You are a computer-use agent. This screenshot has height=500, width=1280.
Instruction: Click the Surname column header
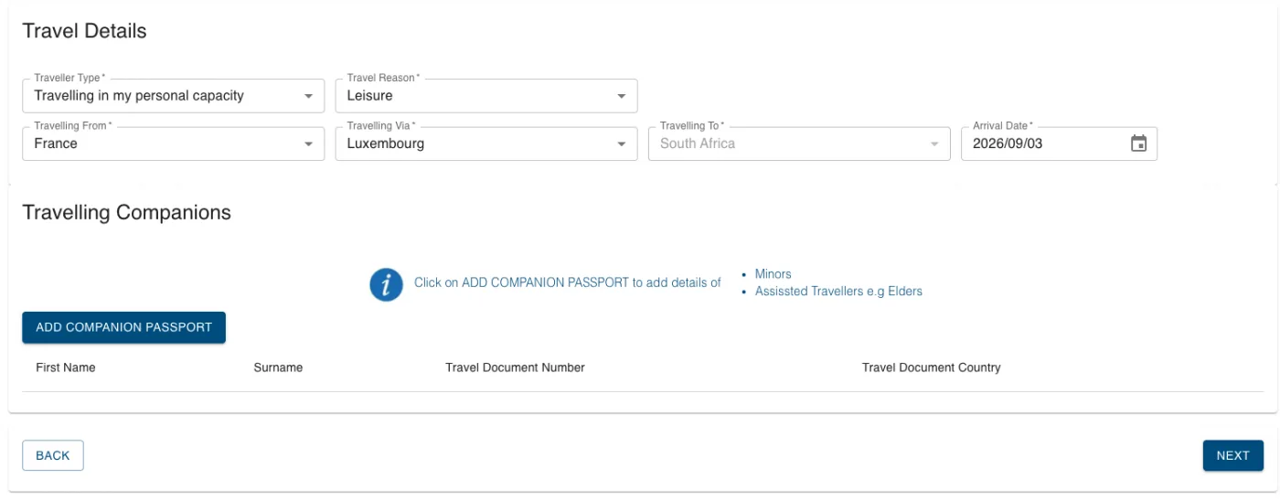pos(278,367)
